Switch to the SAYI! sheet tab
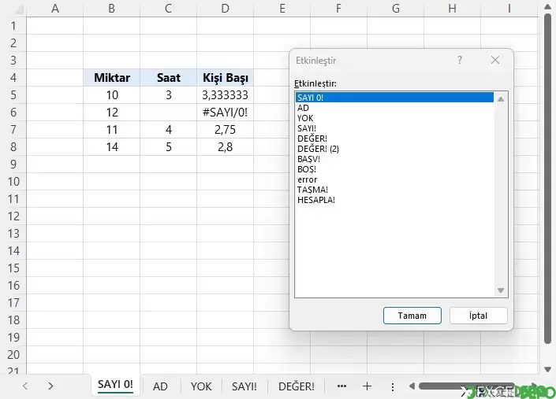Screen dimensions: 556x399 click(x=244, y=386)
